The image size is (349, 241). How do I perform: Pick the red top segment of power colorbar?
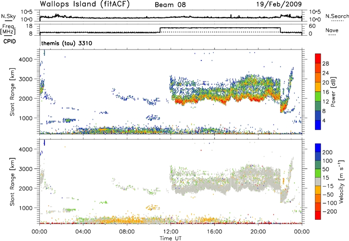[318, 58]
